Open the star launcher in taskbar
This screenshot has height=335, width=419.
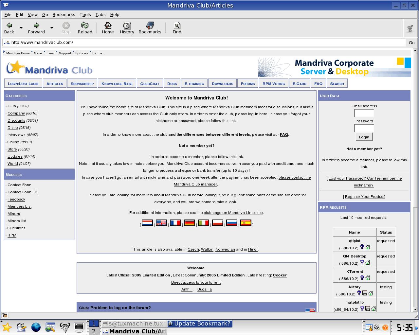point(7,327)
